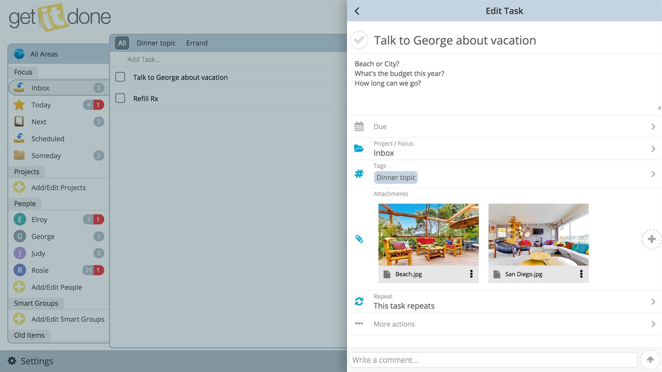Open the Project / Focus selector chevron
The image size is (662, 372).
(653, 148)
